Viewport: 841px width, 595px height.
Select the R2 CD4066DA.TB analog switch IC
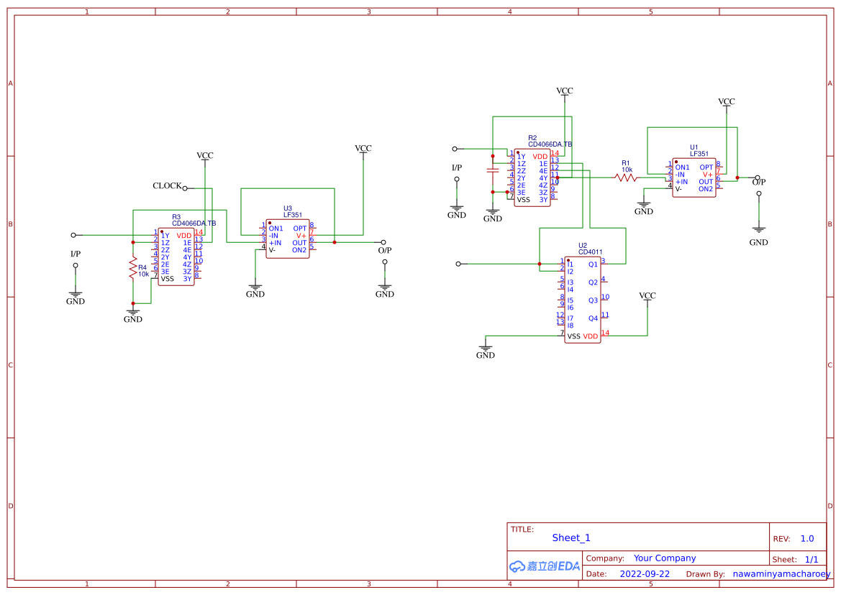(x=531, y=176)
